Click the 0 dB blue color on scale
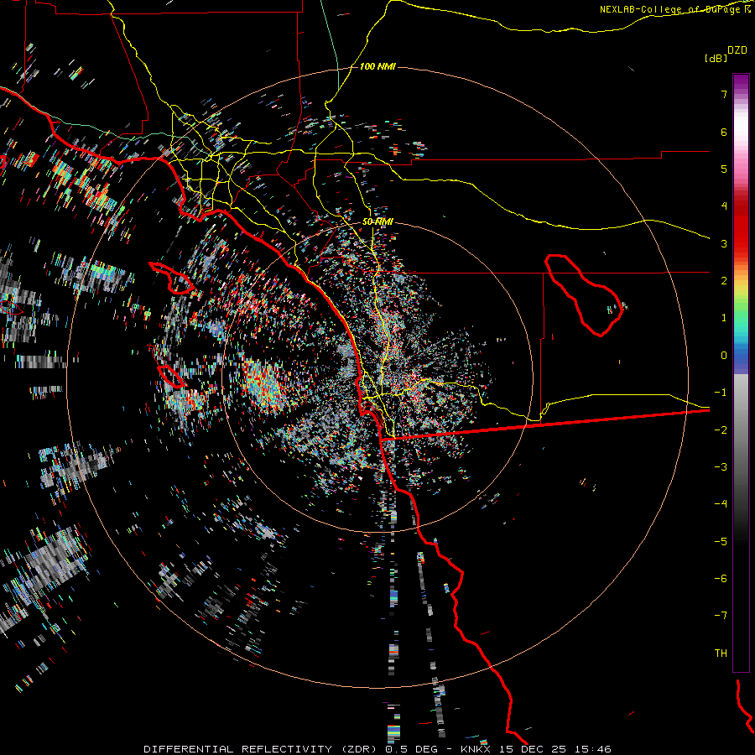 (741, 356)
